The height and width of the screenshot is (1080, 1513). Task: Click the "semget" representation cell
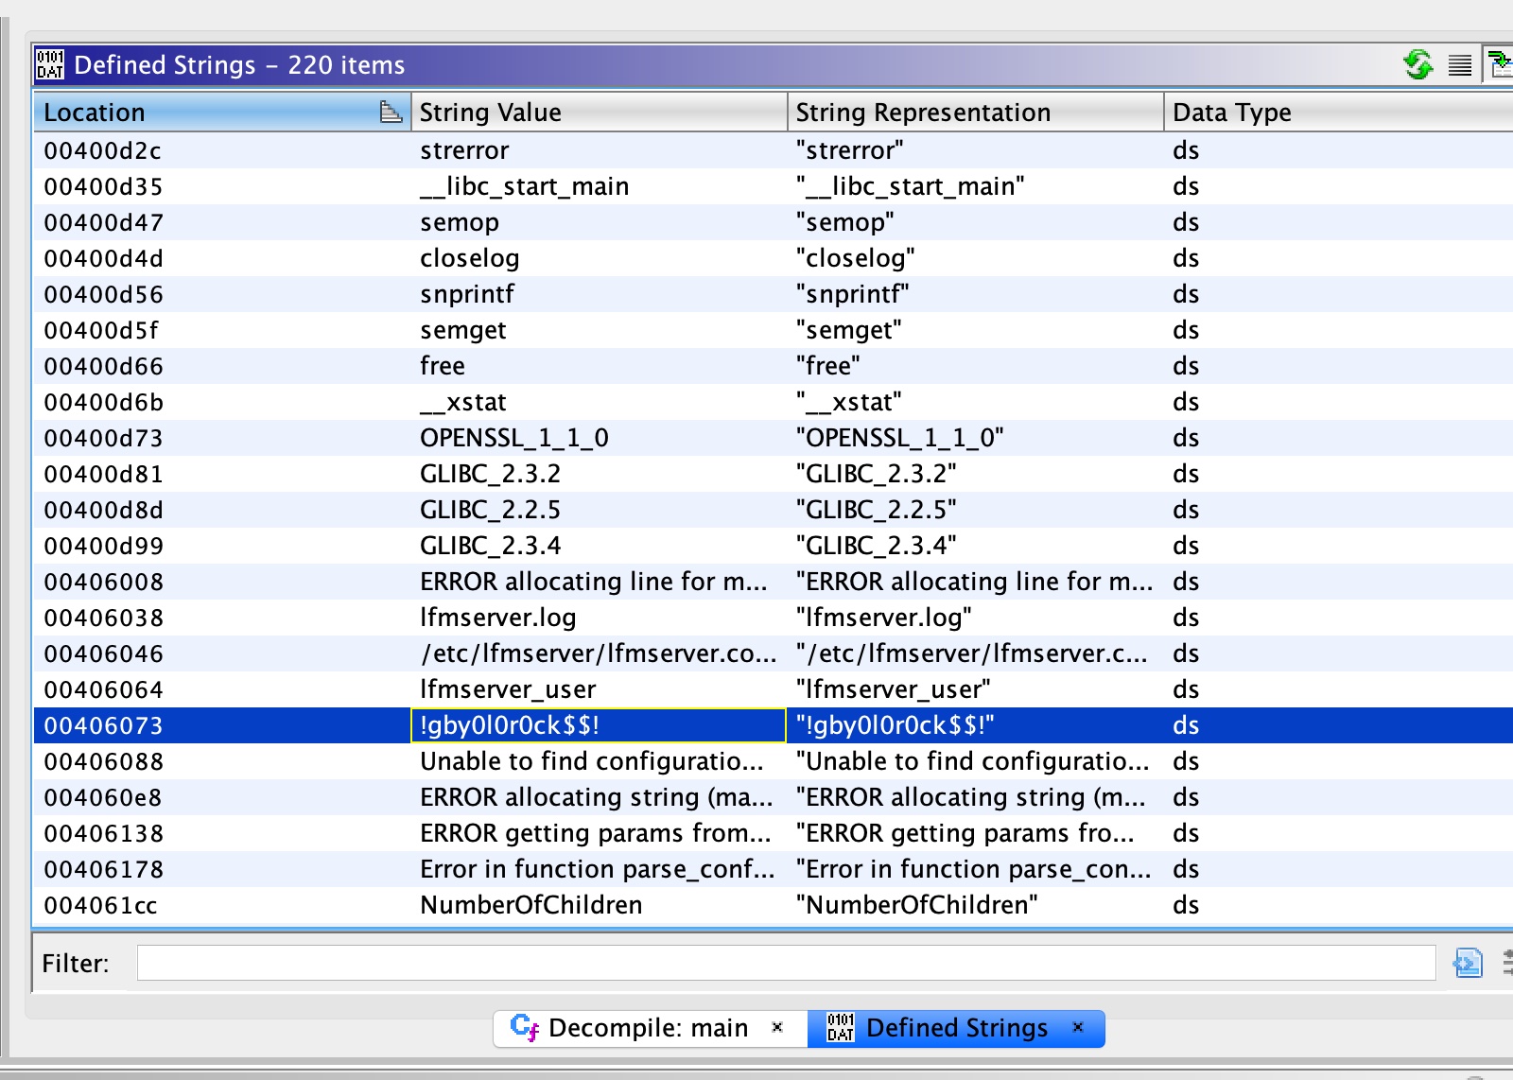coord(975,330)
